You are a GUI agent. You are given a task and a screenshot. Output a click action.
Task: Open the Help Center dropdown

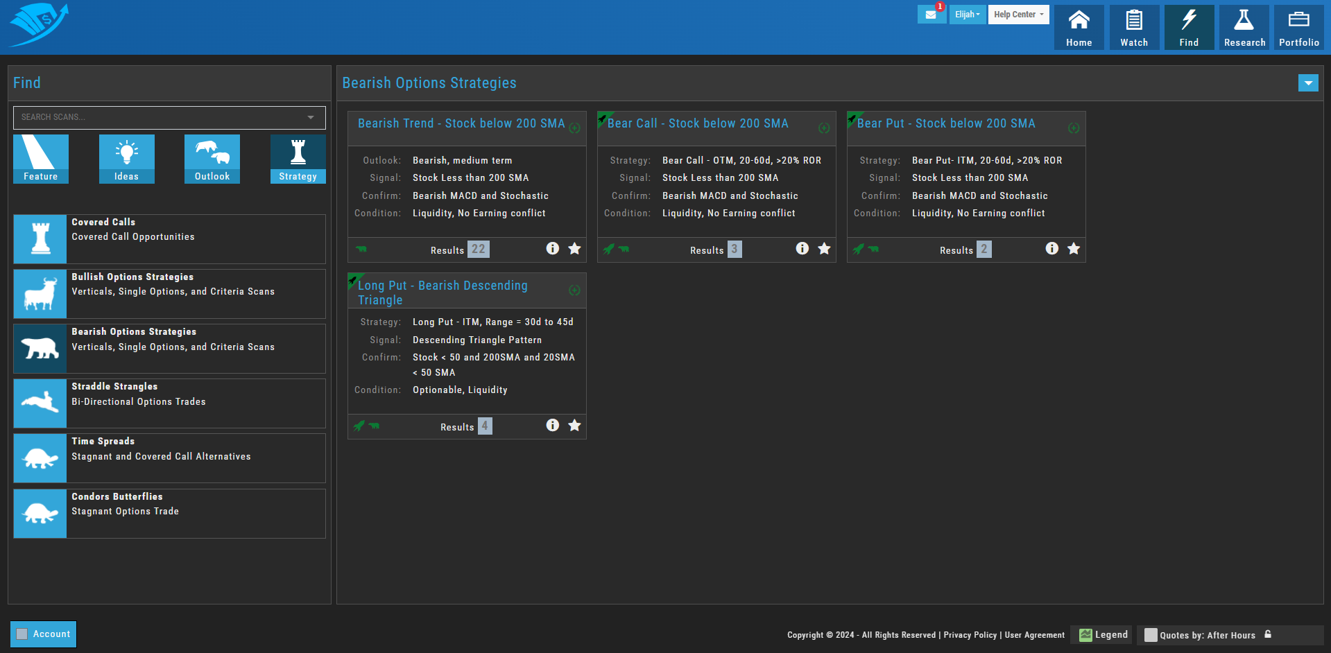pyautogui.click(x=1018, y=15)
